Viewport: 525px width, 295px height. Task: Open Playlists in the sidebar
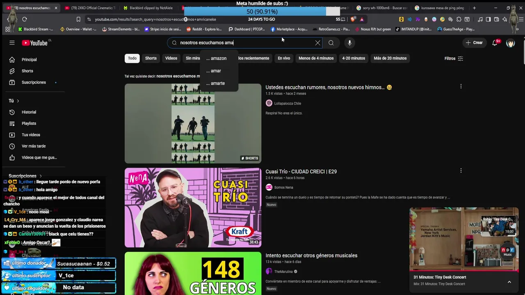29,123
